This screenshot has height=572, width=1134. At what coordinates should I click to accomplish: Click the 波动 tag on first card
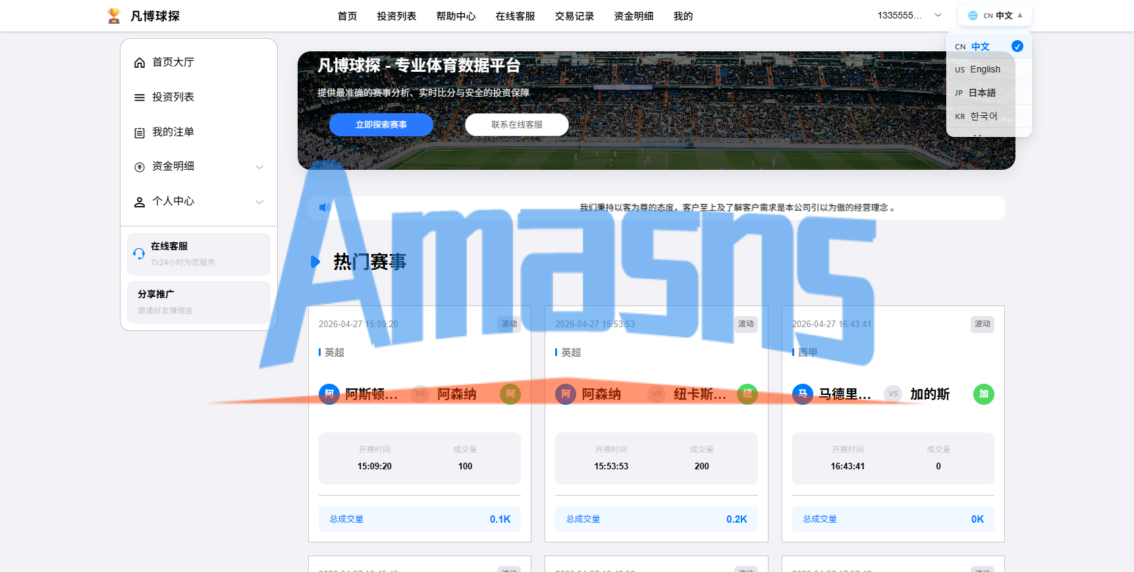coord(509,324)
